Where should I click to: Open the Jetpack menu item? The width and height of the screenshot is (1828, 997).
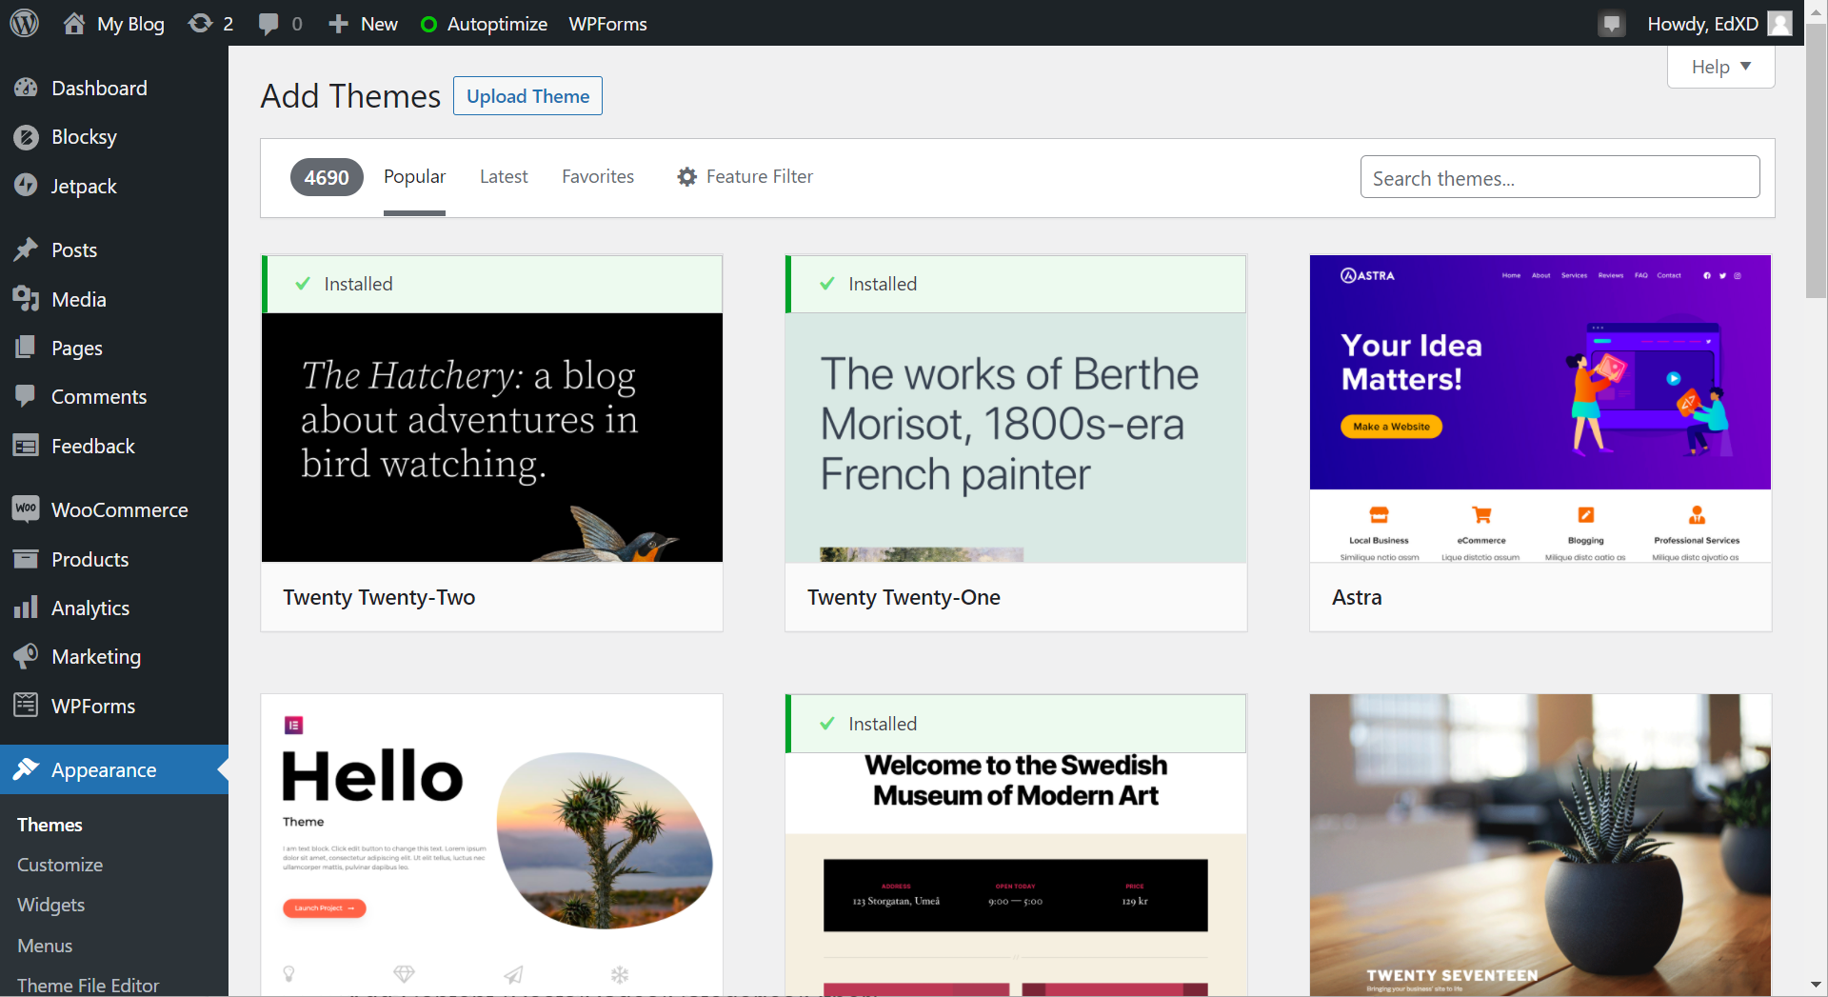tap(114, 186)
